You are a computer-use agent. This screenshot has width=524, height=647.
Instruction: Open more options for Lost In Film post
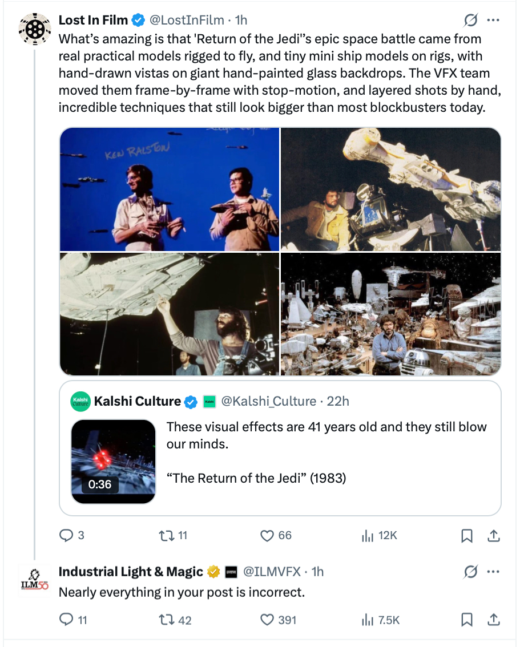click(x=493, y=21)
